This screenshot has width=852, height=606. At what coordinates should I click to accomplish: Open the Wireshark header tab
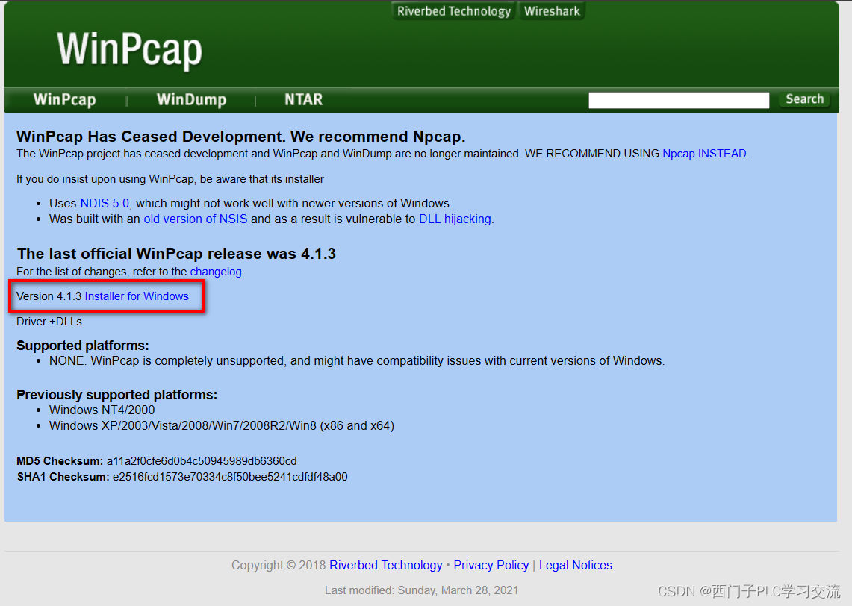[x=552, y=11]
